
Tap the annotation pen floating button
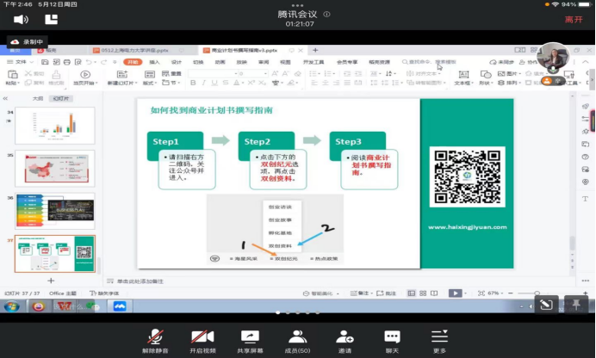point(547,305)
